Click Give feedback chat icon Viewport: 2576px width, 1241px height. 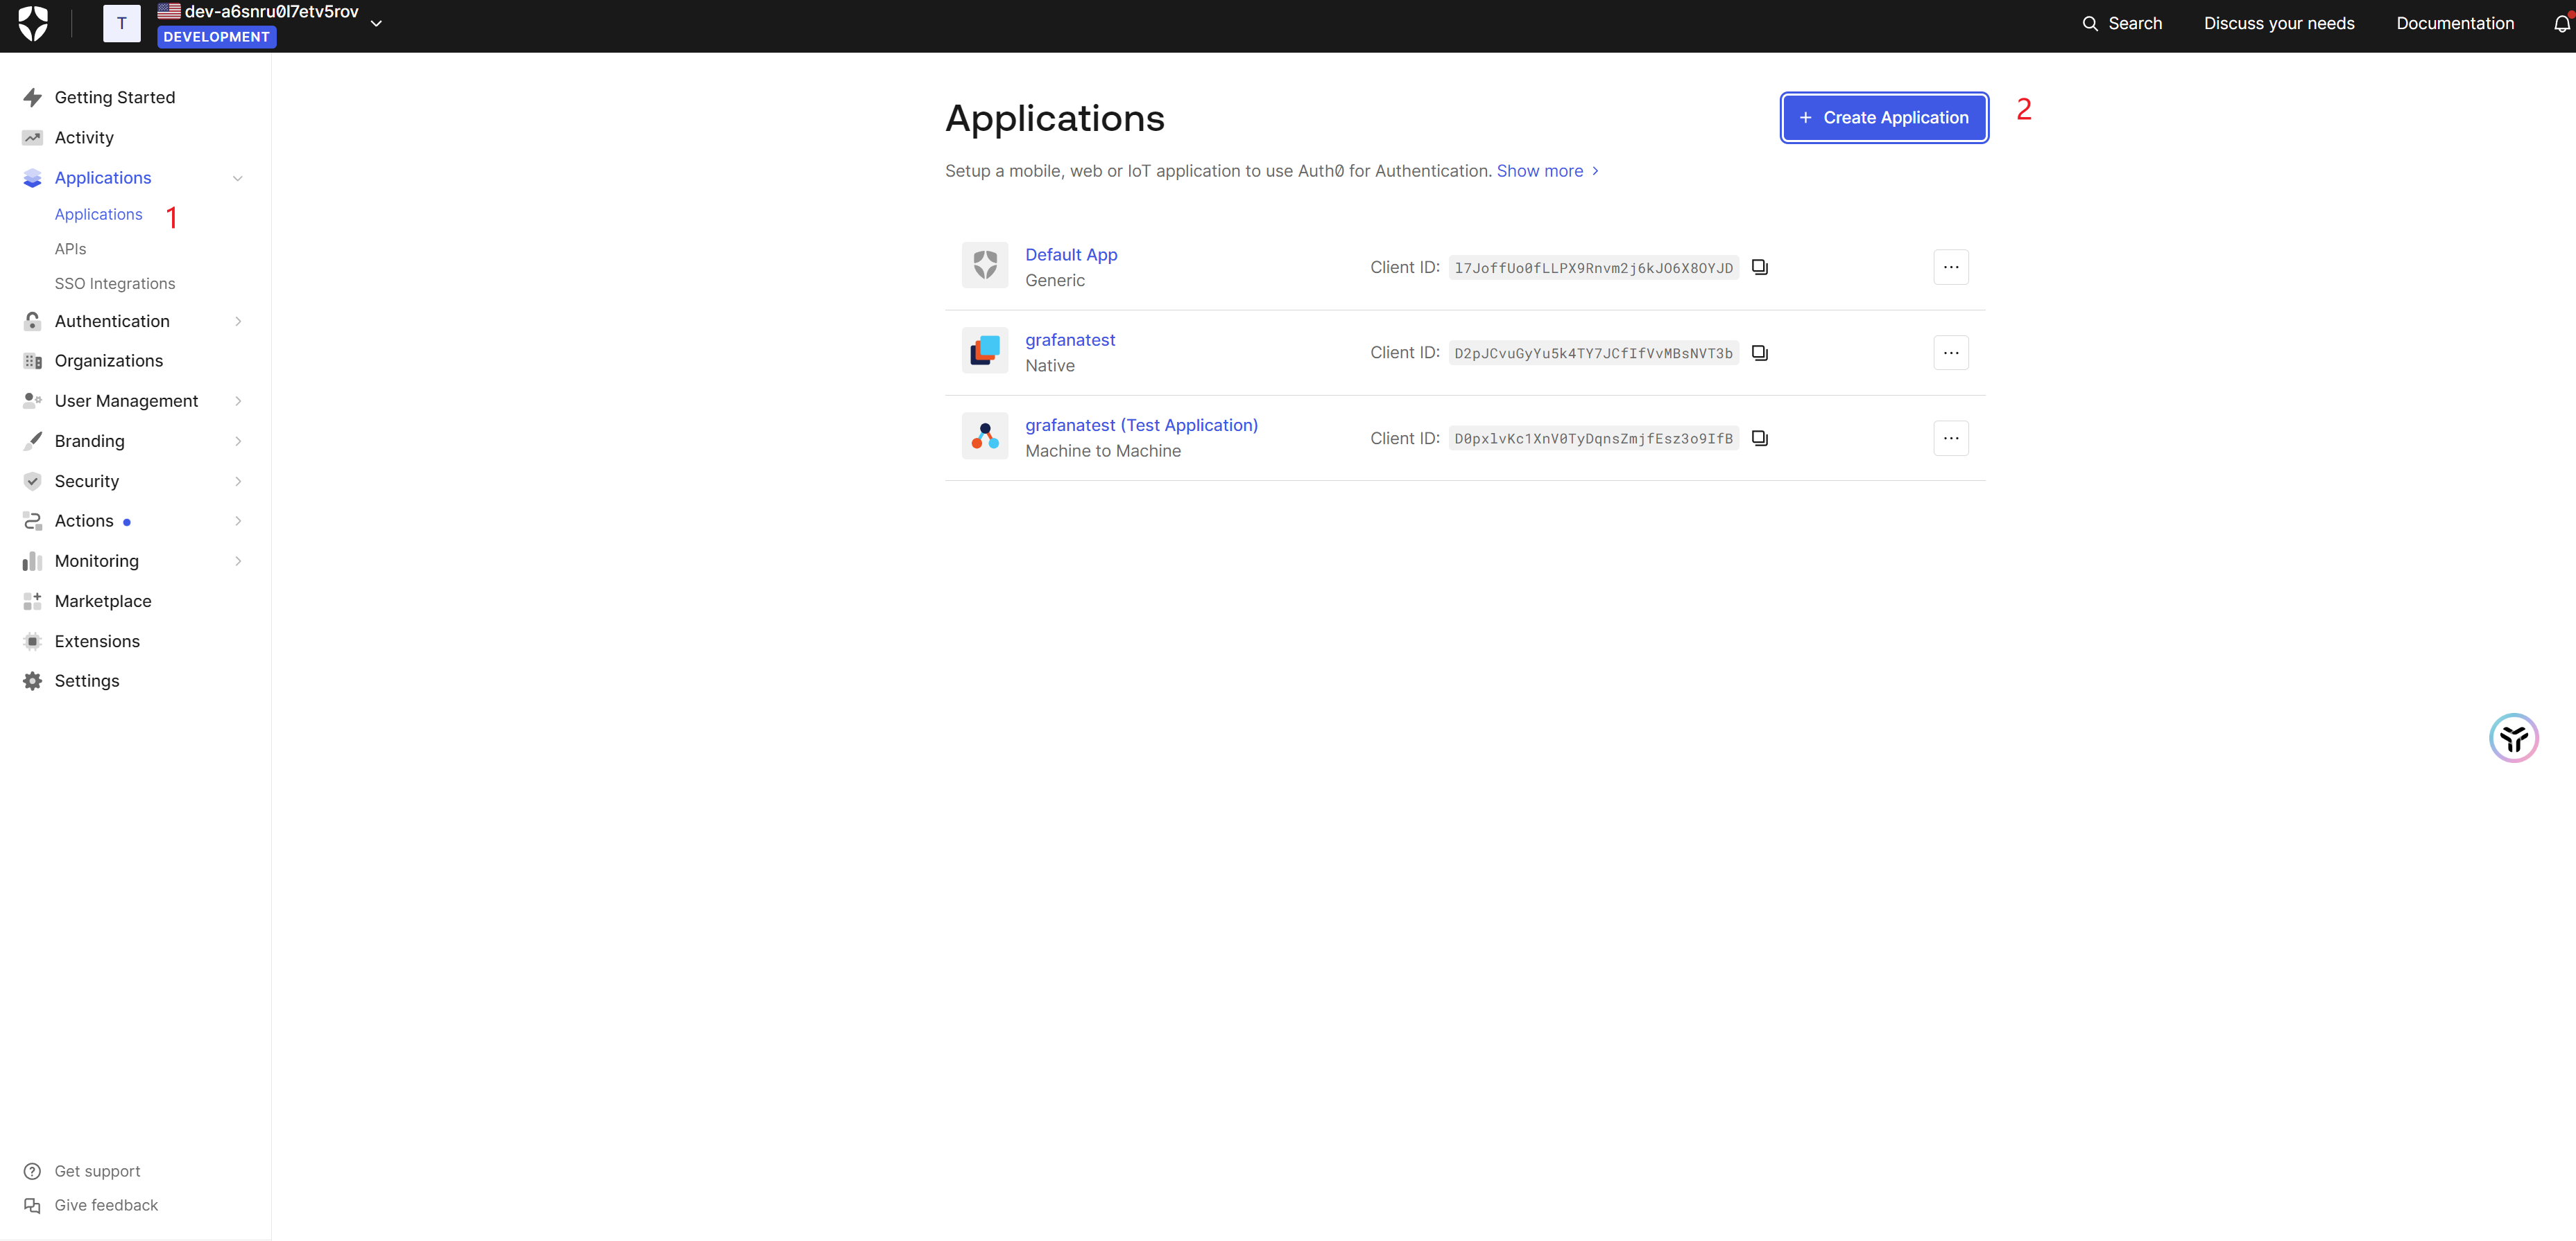32,1205
